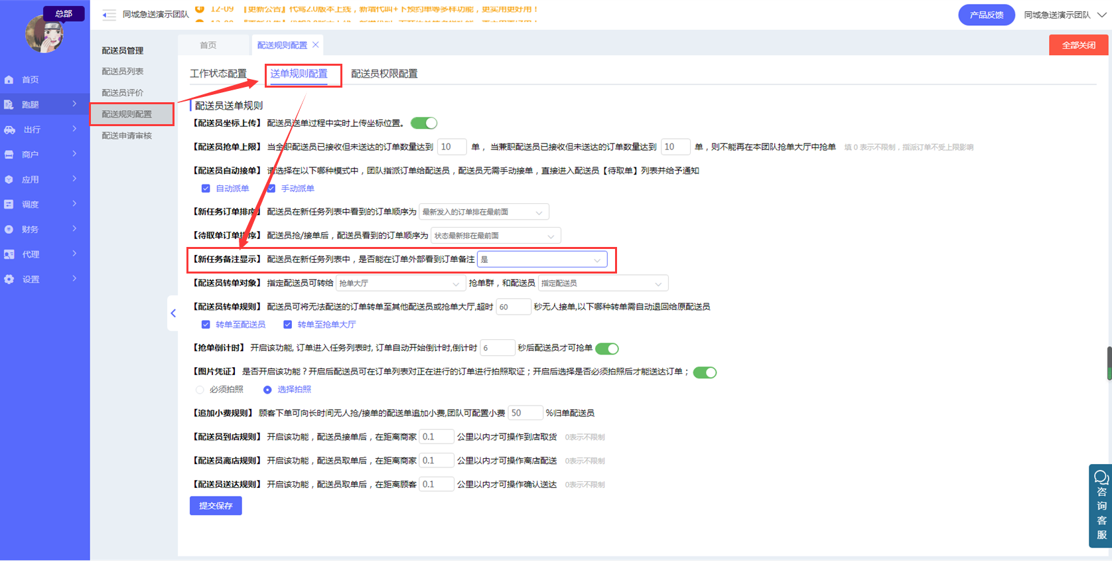The width and height of the screenshot is (1112, 561).
Task: Click the 提交保存 button
Action: point(216,506)
